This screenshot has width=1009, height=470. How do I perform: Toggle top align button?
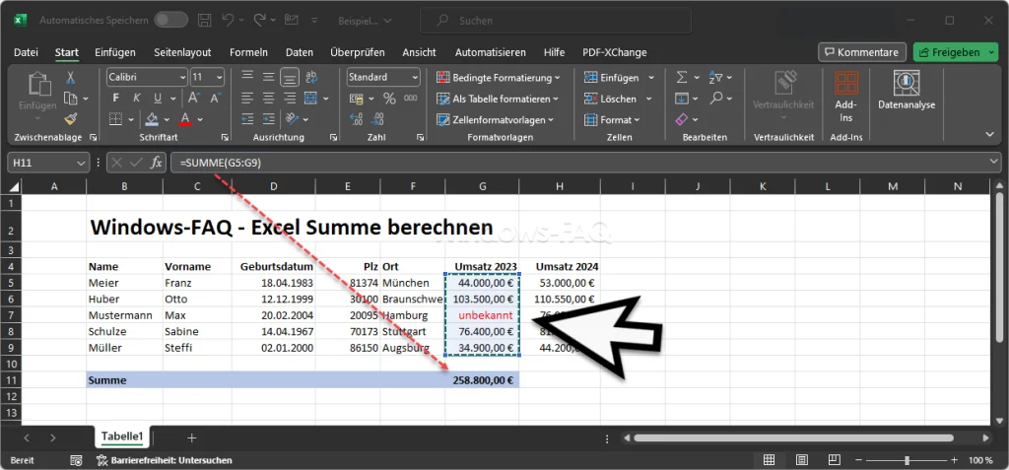point(247,78)
